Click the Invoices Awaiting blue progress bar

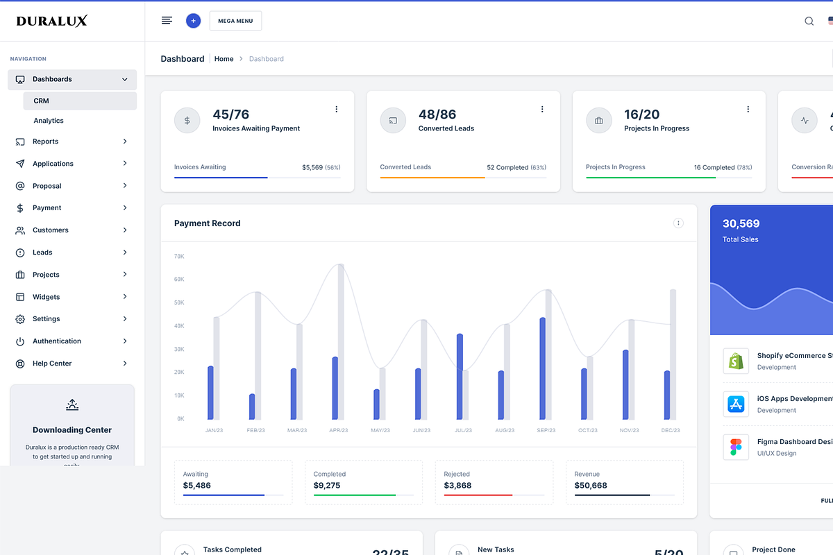[221, 178]
